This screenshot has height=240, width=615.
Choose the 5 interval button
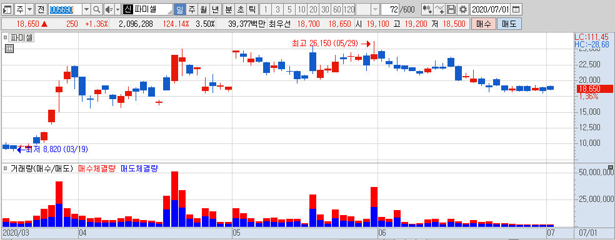289,9
